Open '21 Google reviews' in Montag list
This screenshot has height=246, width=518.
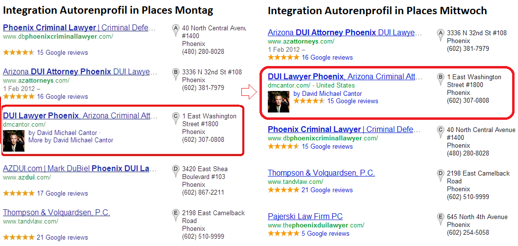(63, 237)
